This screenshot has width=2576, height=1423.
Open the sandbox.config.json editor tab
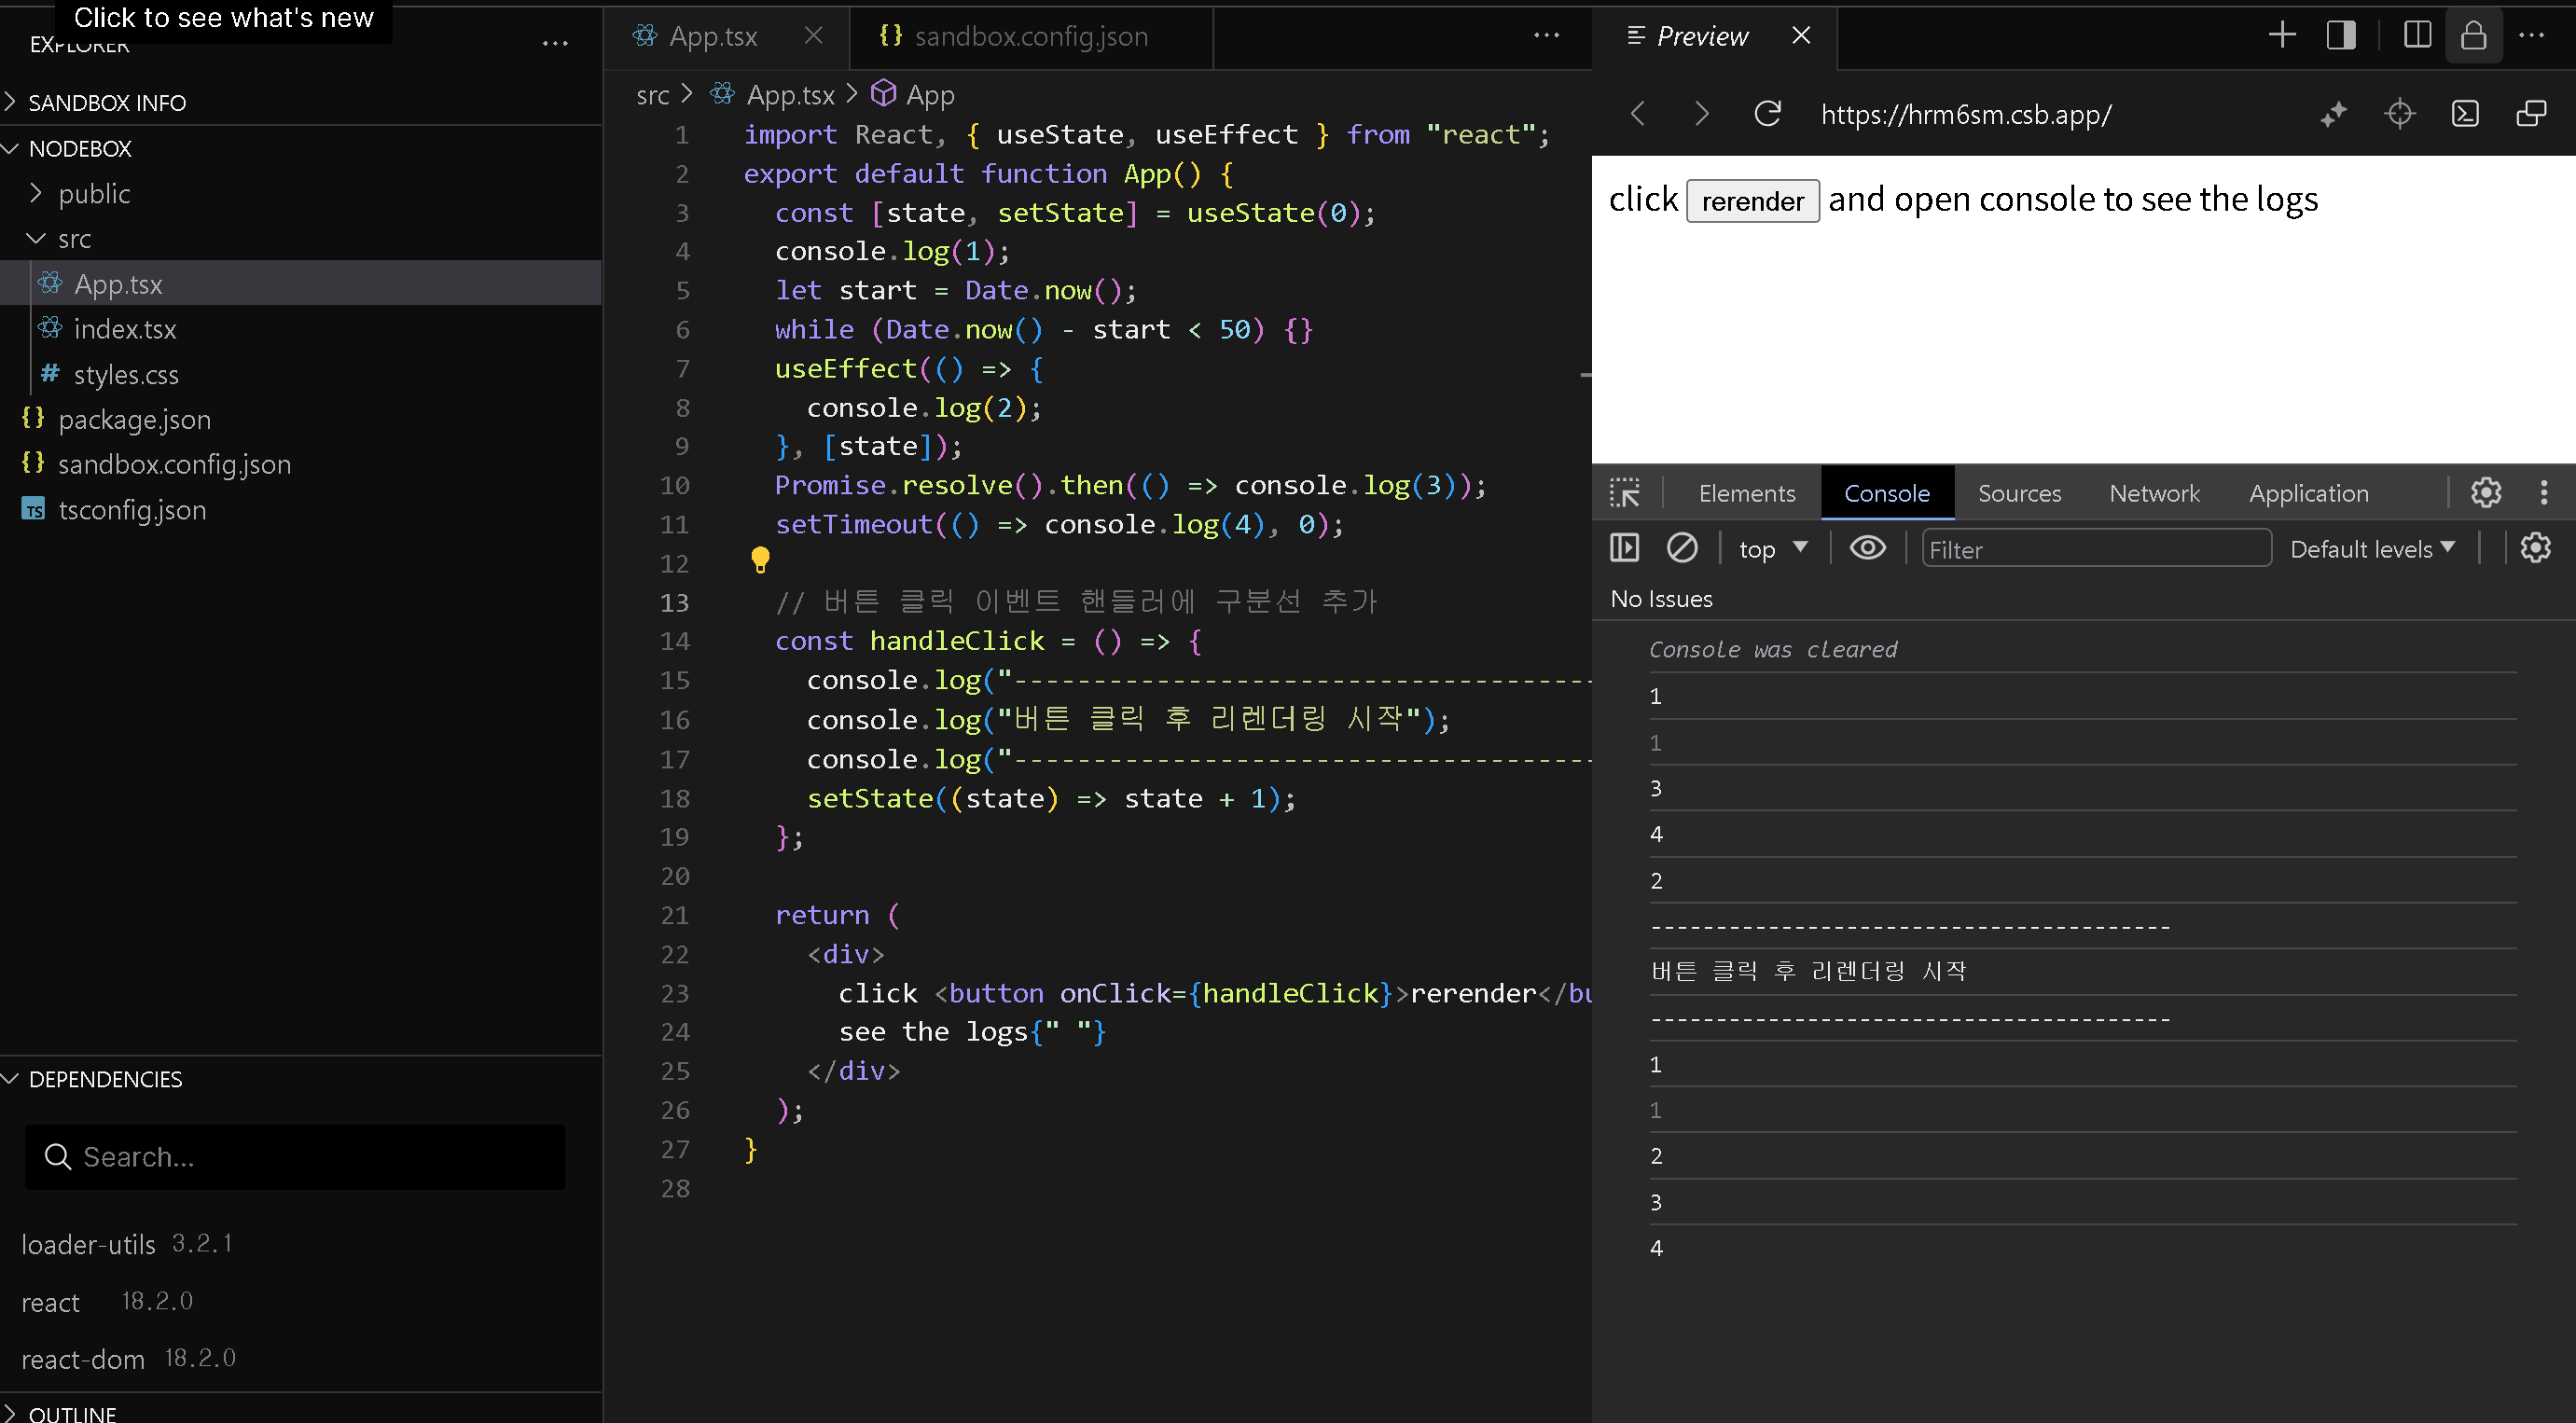click(1030, 37)
